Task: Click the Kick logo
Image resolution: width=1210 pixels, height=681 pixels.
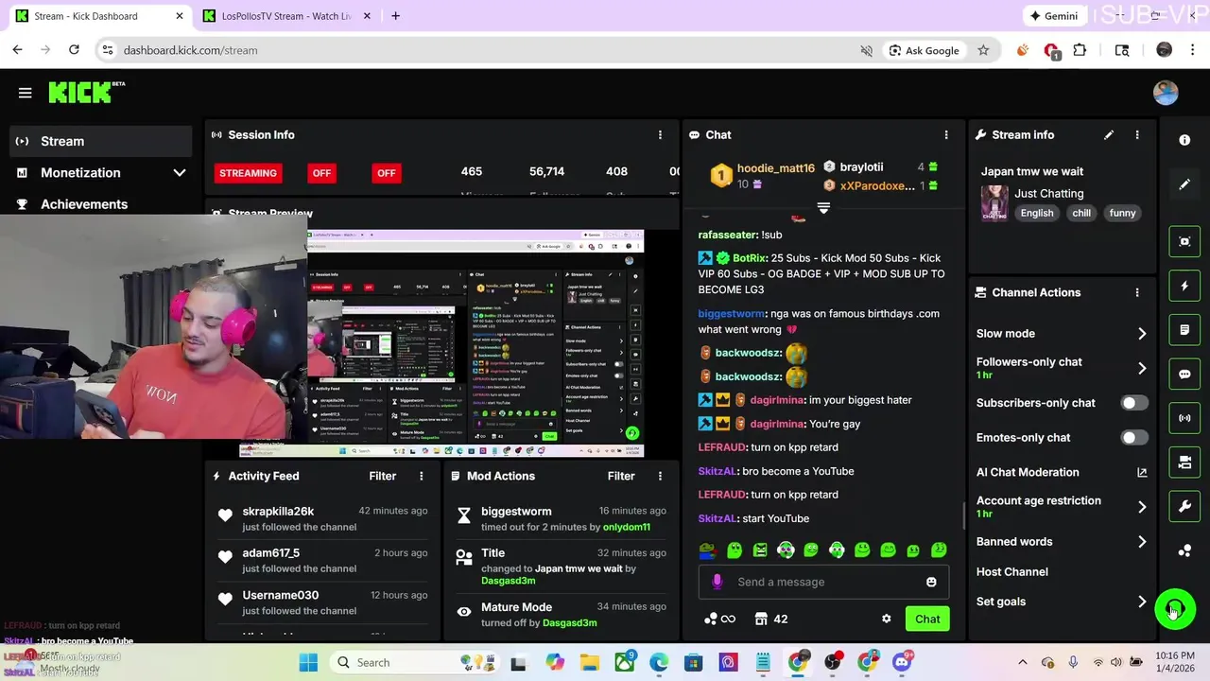Action: pyautogui.click(x=87, y=92)
